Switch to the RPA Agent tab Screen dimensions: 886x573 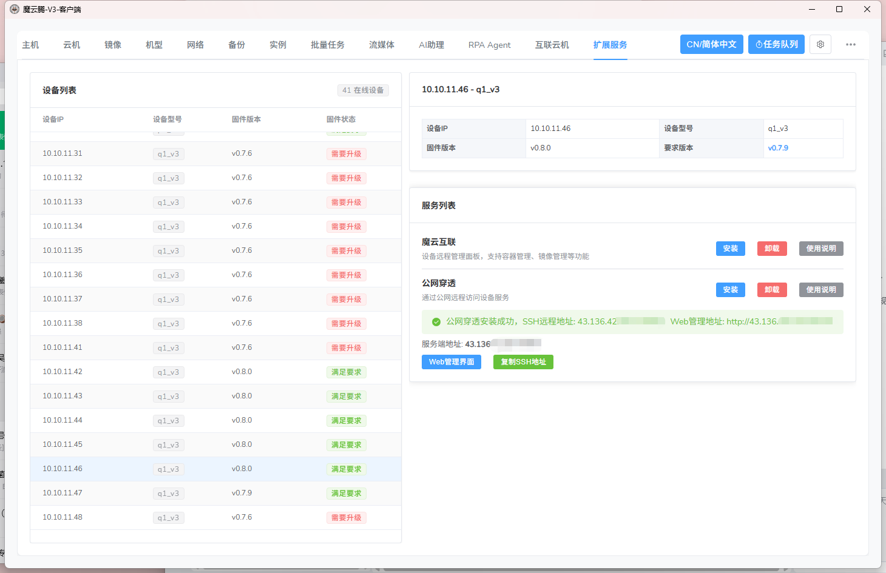490,45
